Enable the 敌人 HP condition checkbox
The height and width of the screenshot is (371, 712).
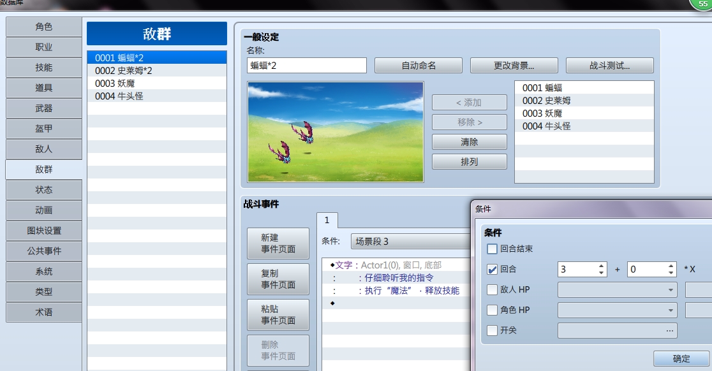pyautogui.click(x=492, y=290)
